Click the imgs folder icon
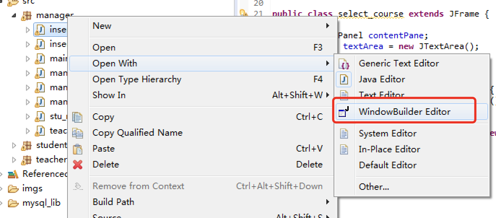The image size is (496, 218). (x=13, y=189)
